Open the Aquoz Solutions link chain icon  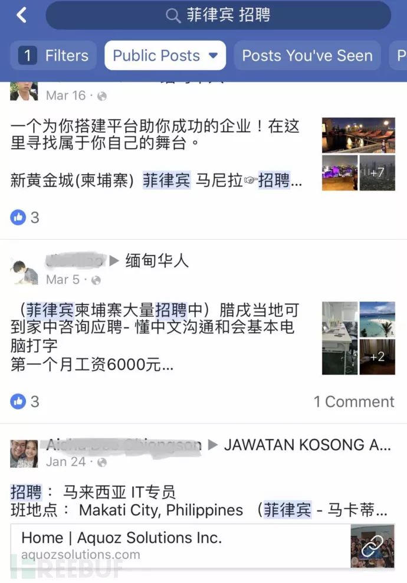pyautogui.click(x=372, y=546)
